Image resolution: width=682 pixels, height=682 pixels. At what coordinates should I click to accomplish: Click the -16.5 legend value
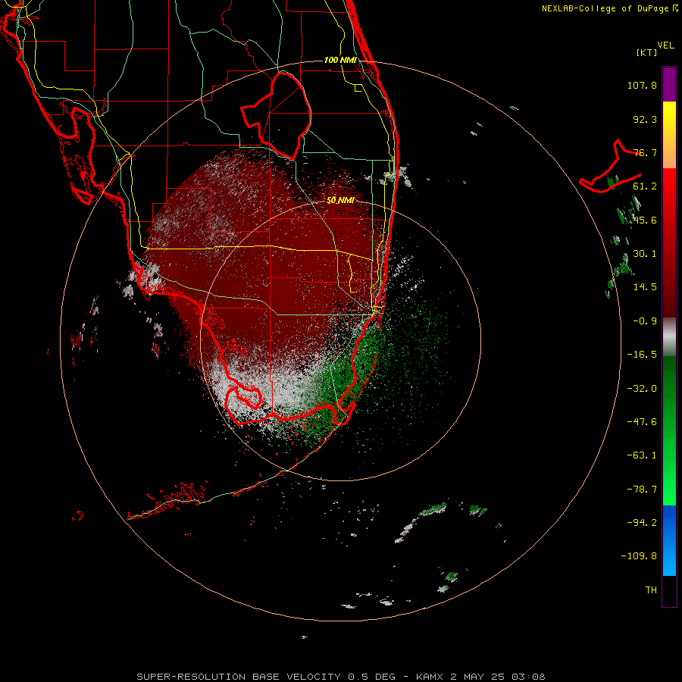point(642,355)
